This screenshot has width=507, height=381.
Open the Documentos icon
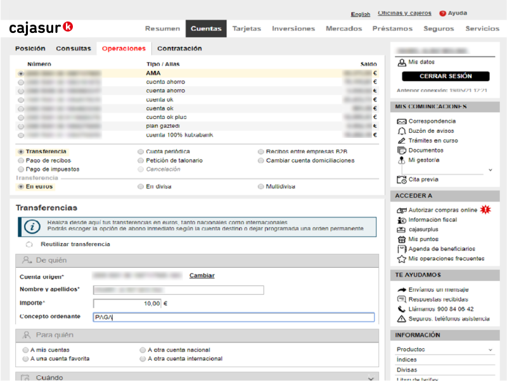pyautogui.click(x=401, y=151)
